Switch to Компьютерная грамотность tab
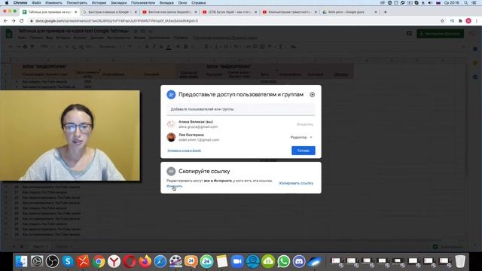 pos(288,12)
